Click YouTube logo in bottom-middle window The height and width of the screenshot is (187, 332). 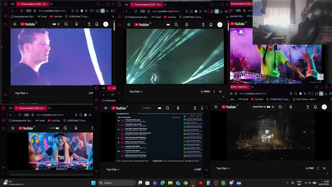(x=119, y=108)
